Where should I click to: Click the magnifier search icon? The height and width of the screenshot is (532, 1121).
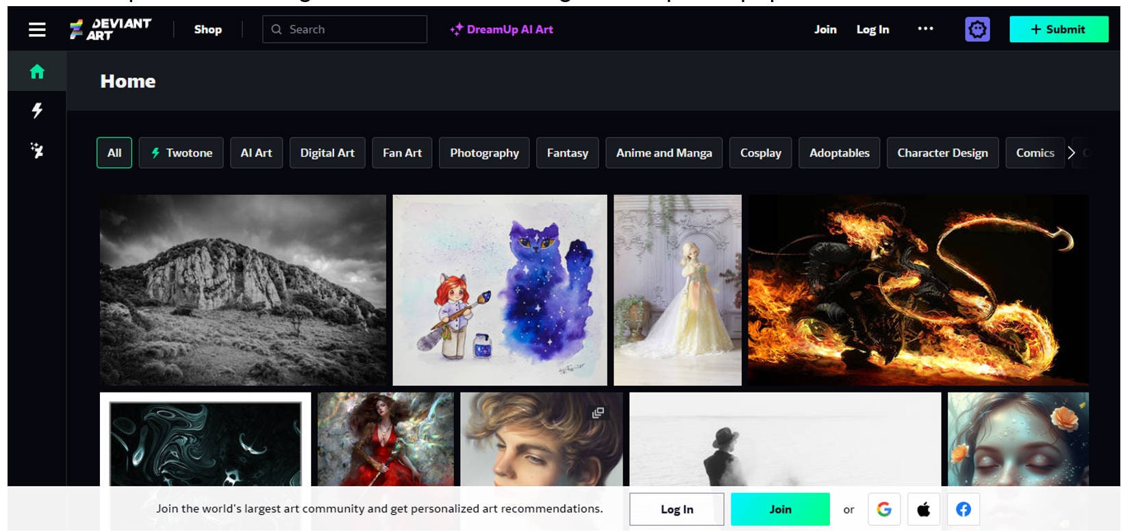coord(277,29)
